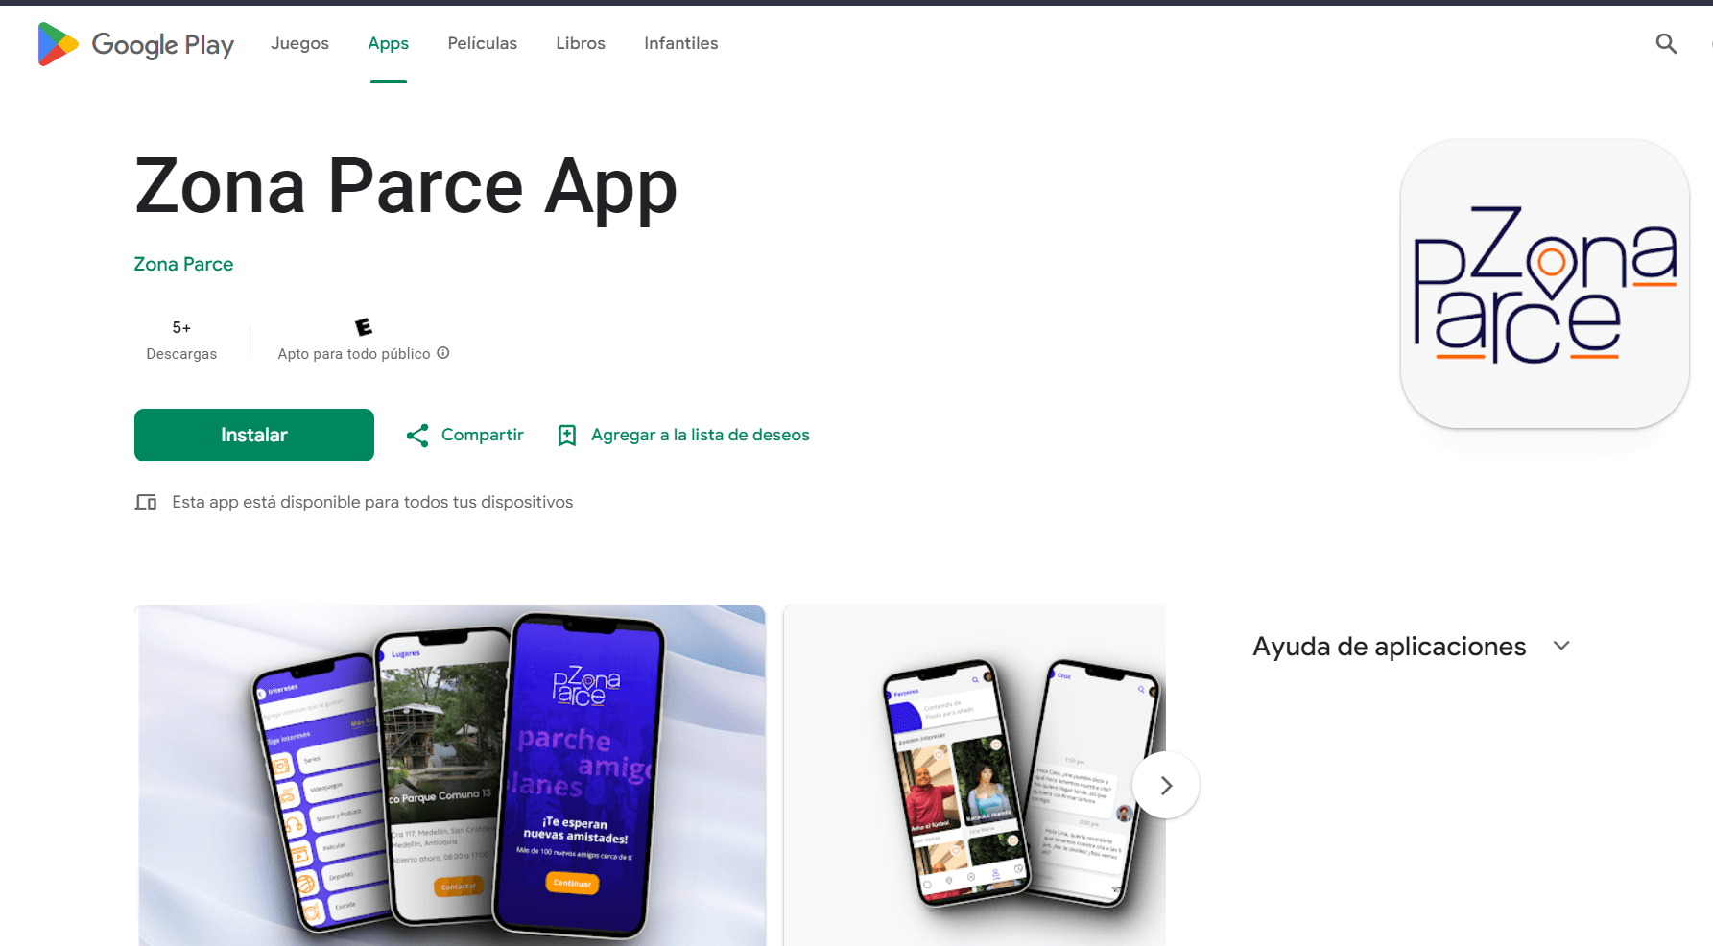Click the Google Play logo
The height and width of the screenshot is (946, 1713).
pos(135,44)
